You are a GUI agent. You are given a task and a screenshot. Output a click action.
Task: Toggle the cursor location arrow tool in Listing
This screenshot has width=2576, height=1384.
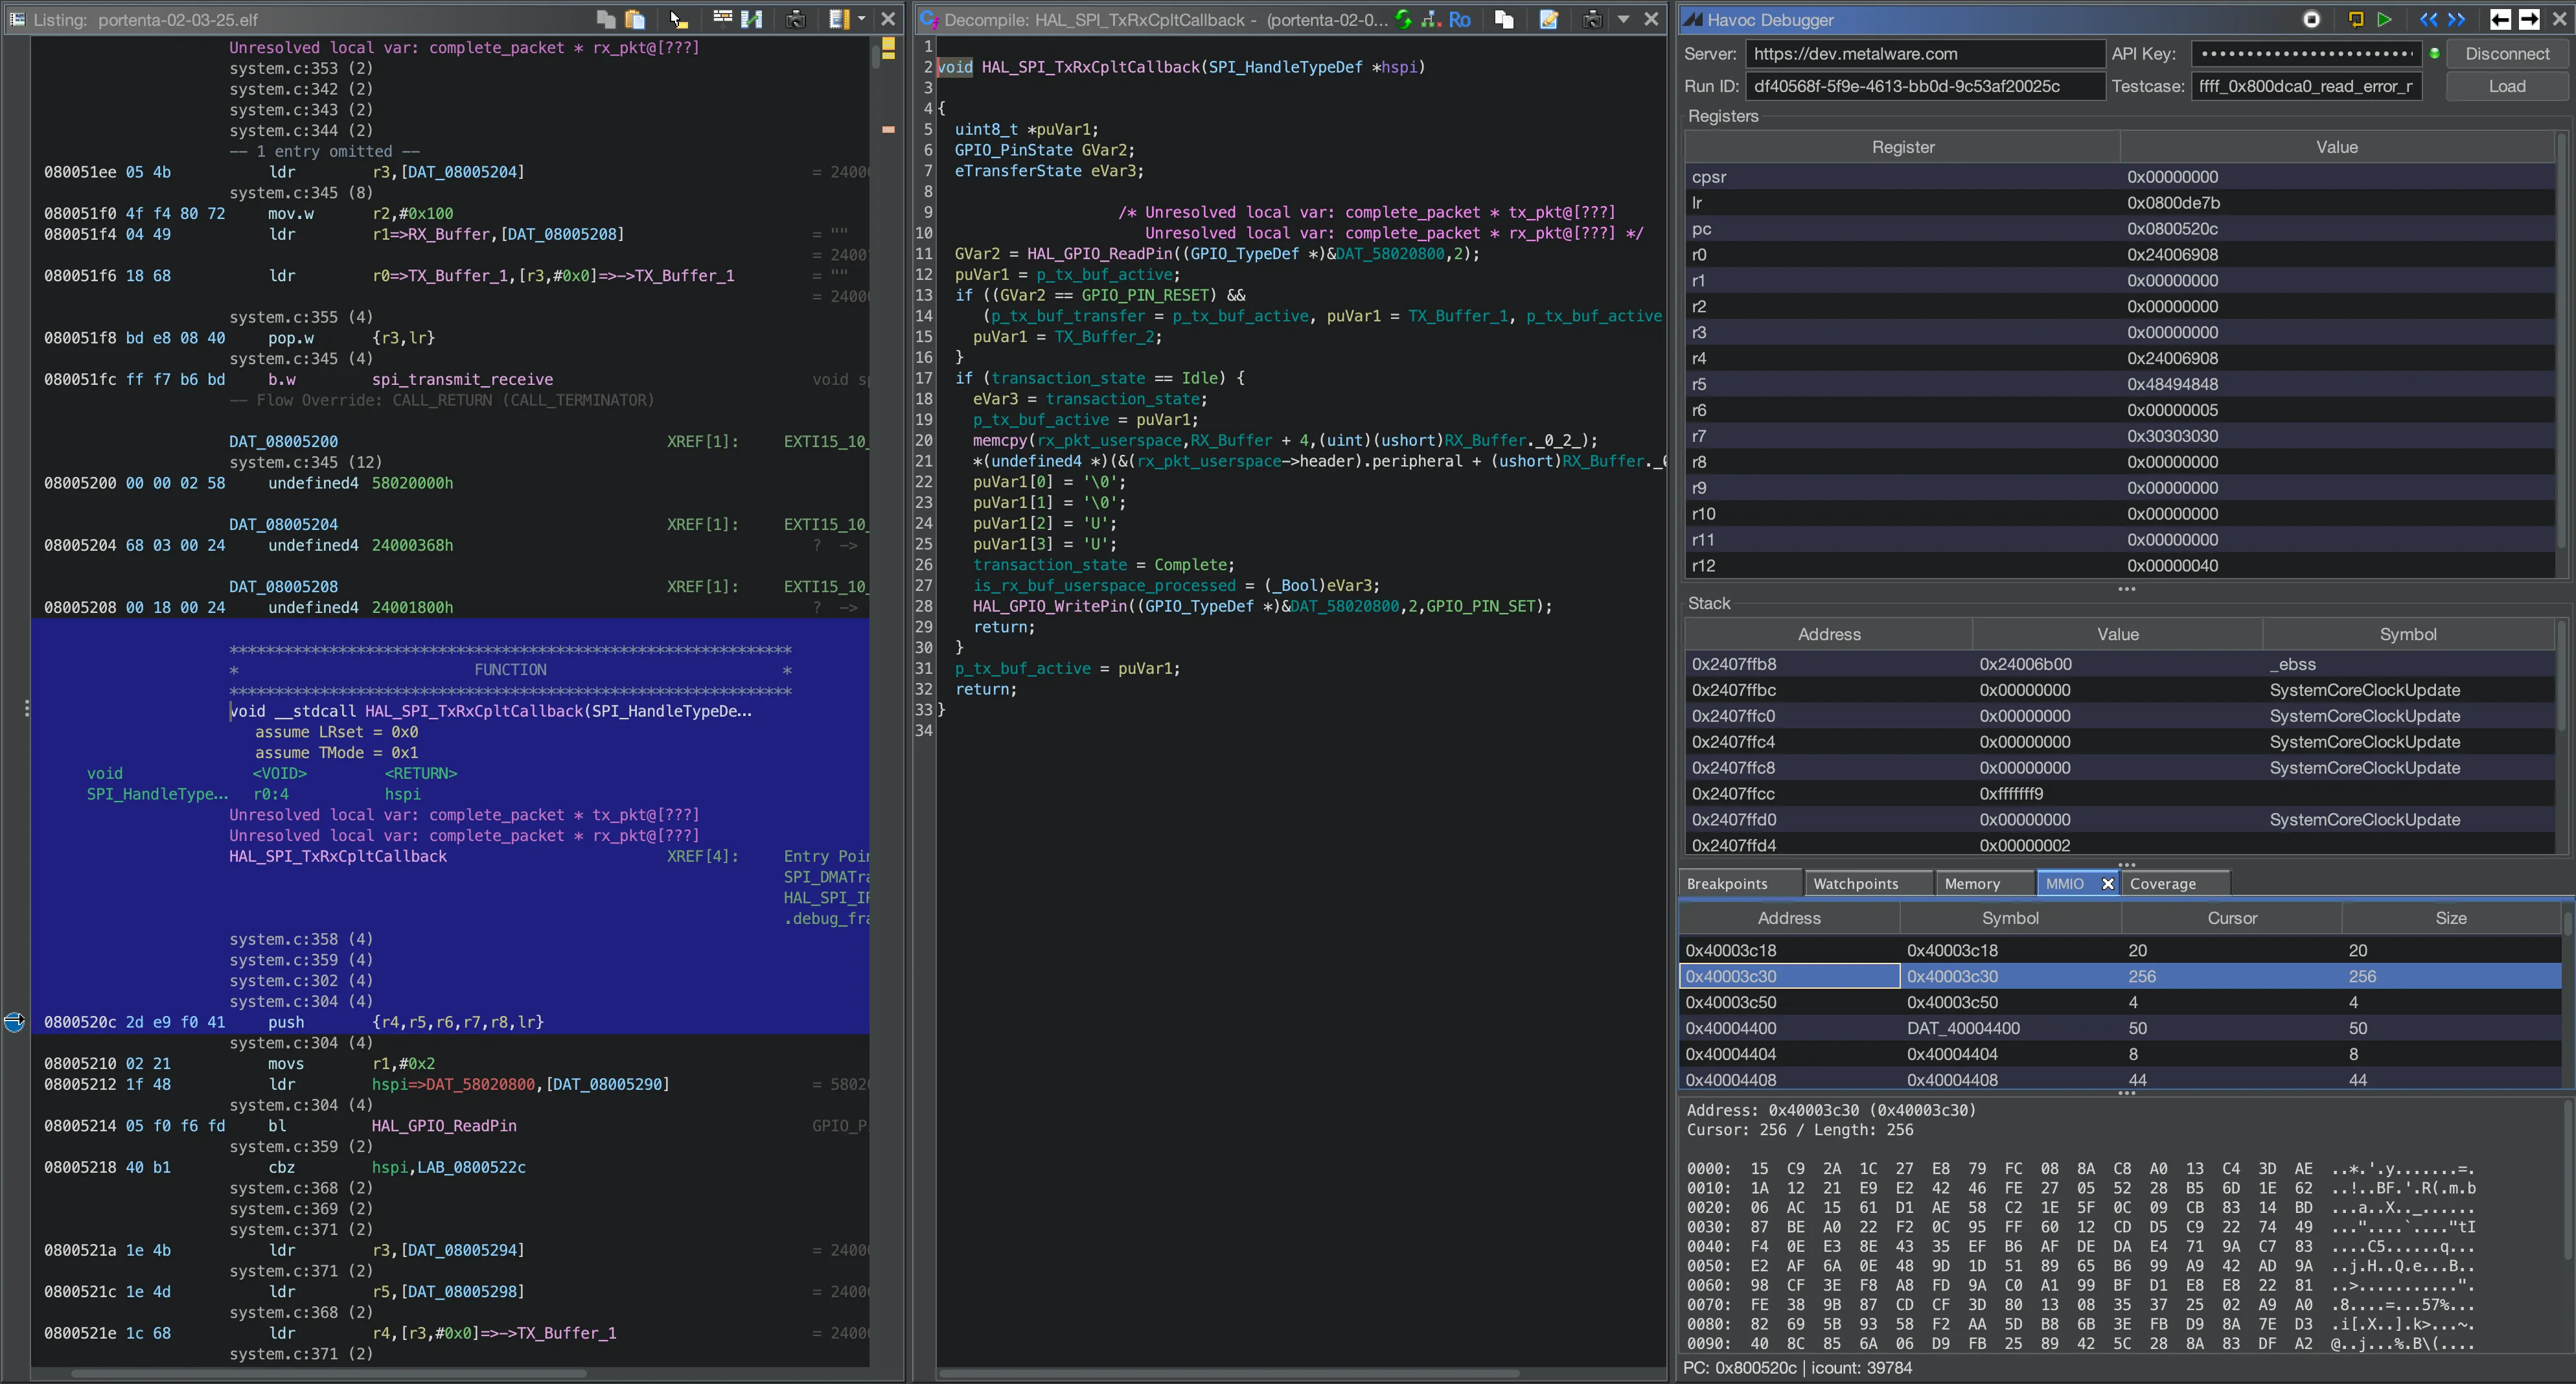[675, 19]
